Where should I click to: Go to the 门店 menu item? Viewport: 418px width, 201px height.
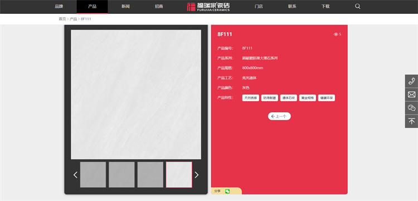[x=259, y=6]
